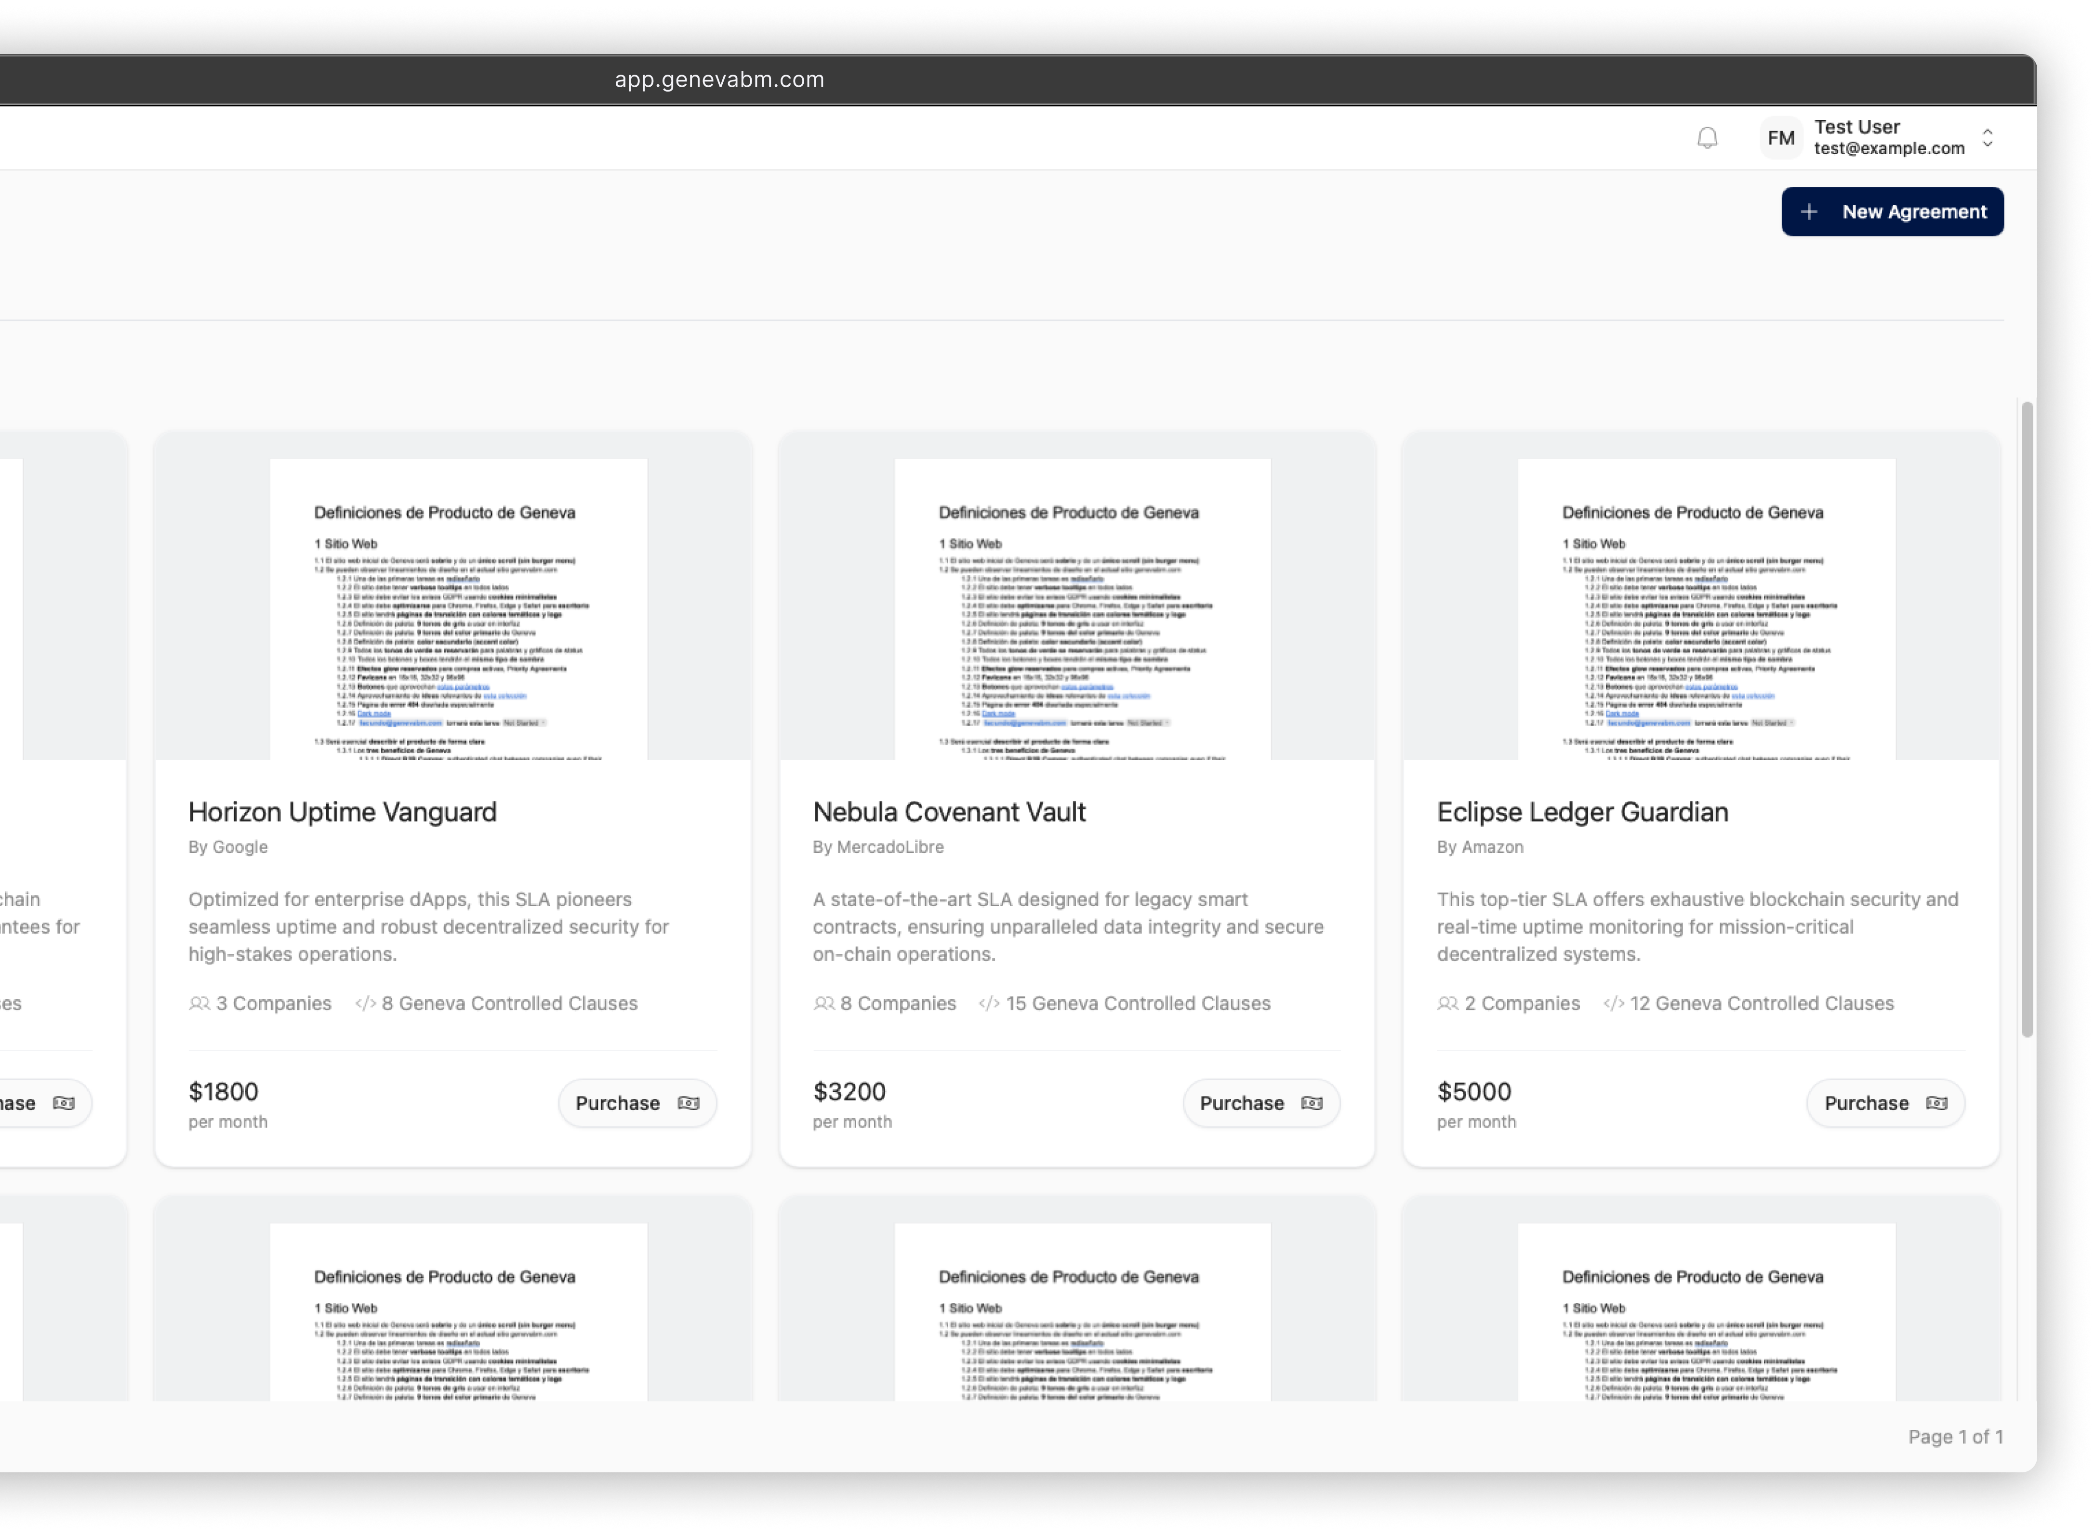Image resolution: width=2095 pixels, height=1534 pixels.
Task: Create a New Agreement
Action: [x=1892, y=212]
